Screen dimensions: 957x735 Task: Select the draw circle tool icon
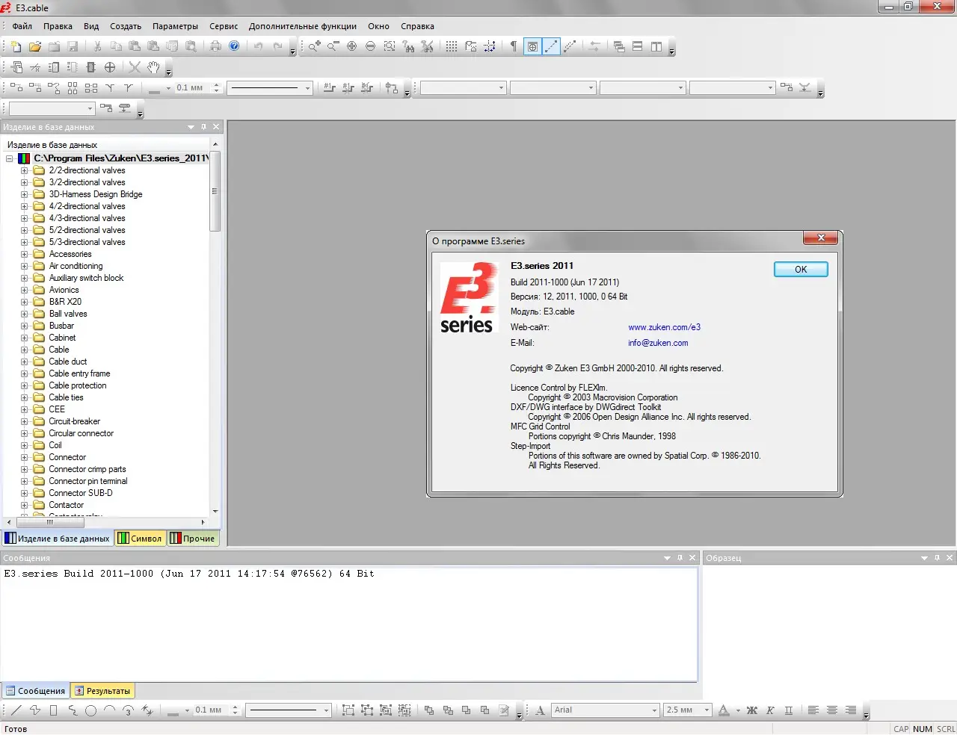tap(90, 710)
